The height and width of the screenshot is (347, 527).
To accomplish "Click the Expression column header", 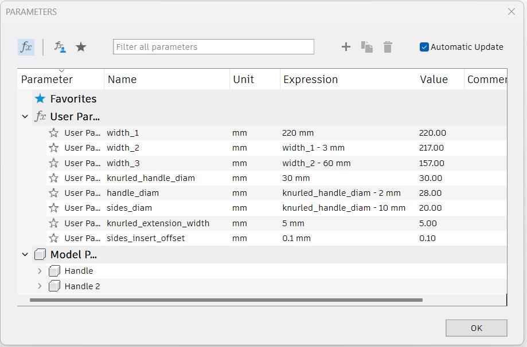I will point(348,79).
